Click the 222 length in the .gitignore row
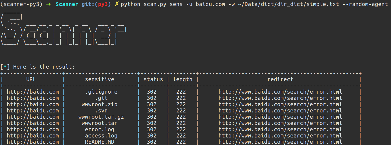This screenshot has height=145, width=391. (x=181, y=92)
